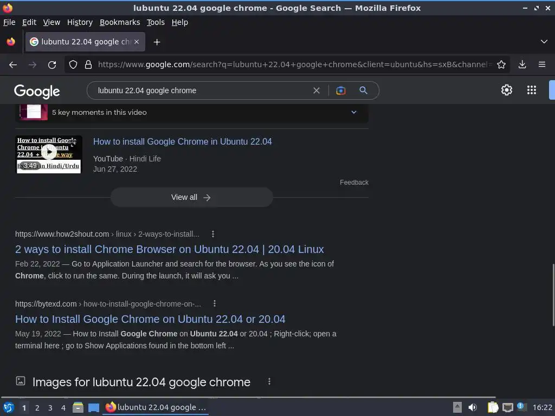Open the Help menu

[180, 22]
